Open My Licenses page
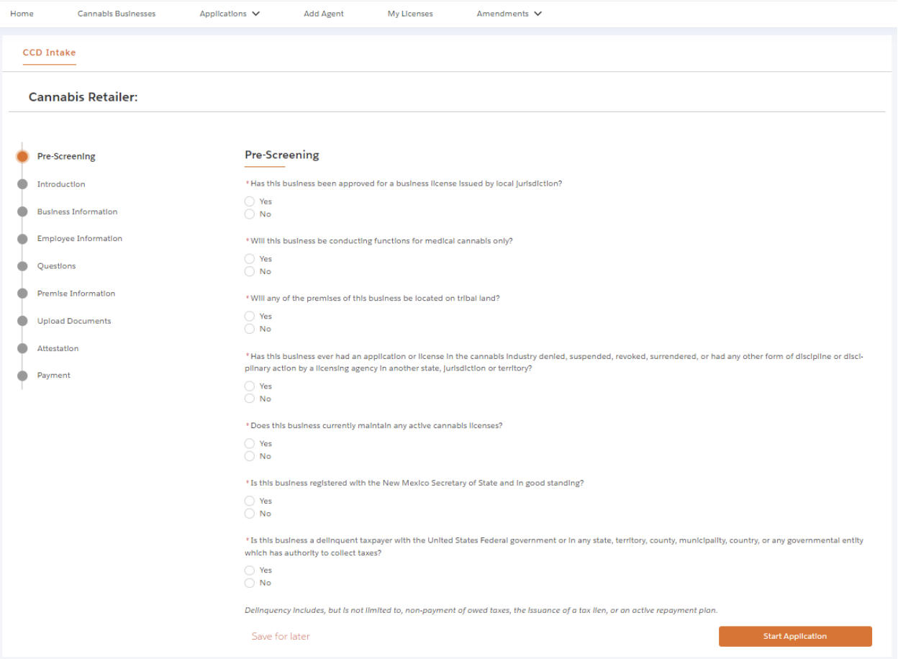This screenshot has width=898, height=659. (x=410, y=14)
